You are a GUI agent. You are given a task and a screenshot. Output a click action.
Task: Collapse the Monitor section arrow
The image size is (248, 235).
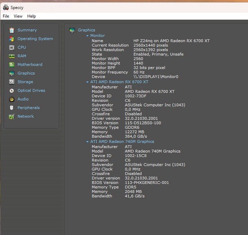pos(88,36)
